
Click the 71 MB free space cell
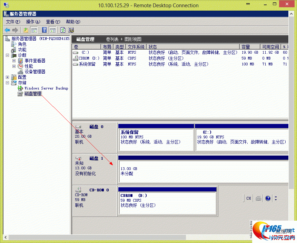click(x=267, y=64)
